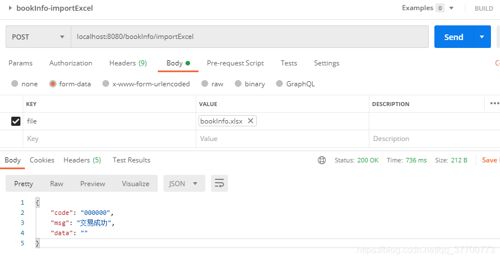The width and height of the screenshot is (500, 260).
Task: Select the GraphQL body type
Action: (x=279, y=83)
